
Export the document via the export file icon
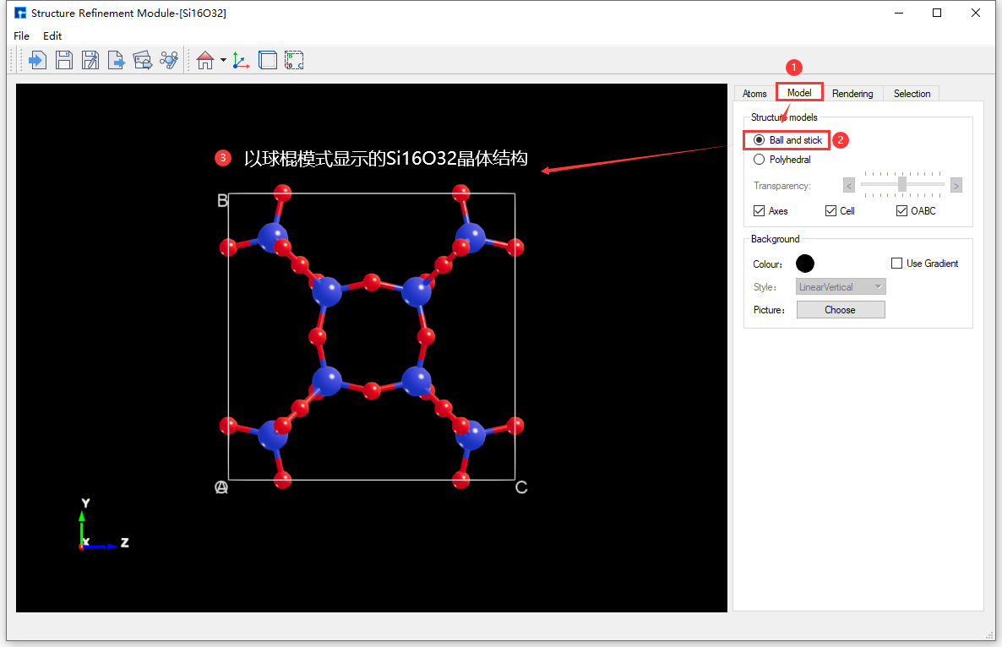116,59
